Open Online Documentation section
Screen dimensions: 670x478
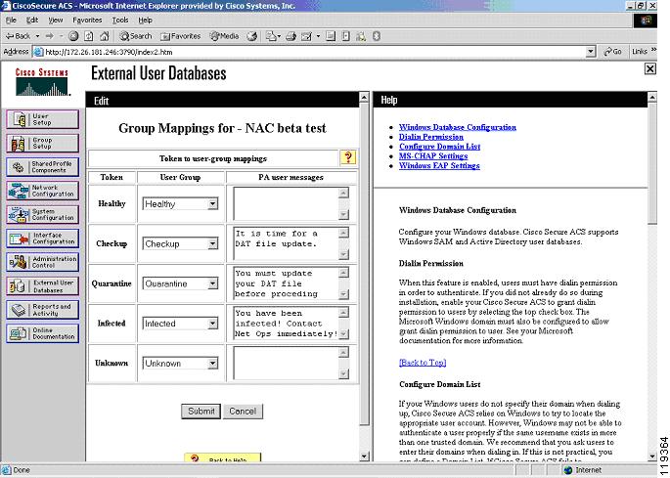[43, 333]
